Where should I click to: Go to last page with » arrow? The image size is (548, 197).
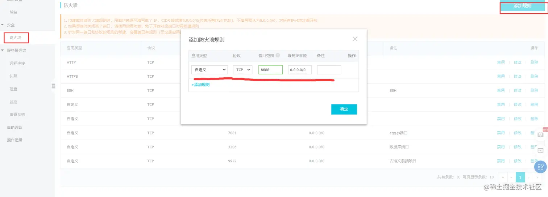tap(537, 177)
